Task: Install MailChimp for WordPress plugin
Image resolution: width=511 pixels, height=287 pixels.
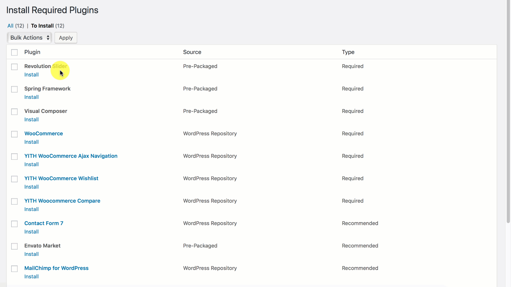Action: (x=31, y=276)
